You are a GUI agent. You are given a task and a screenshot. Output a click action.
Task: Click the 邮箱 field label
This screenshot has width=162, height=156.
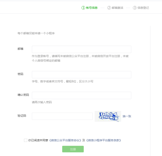[x=20, y=49]
